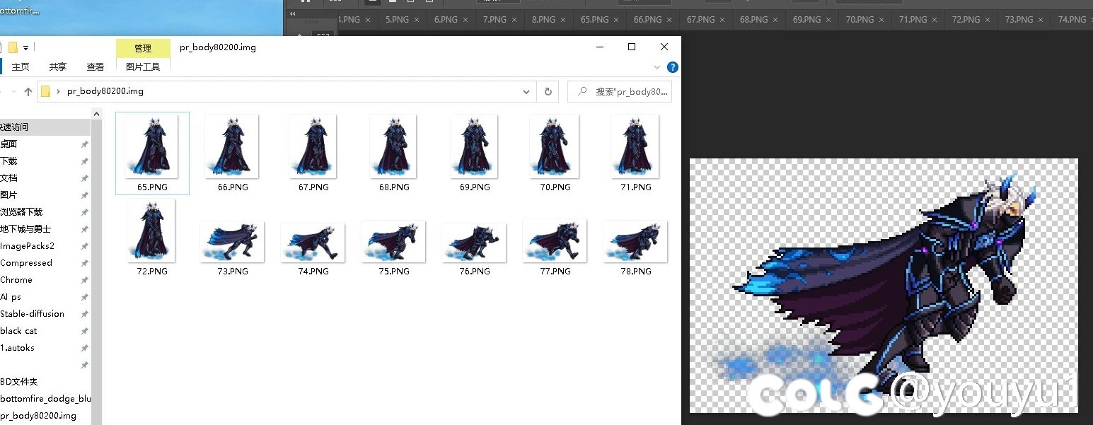Switch to the 72.PNG Photoshop document tab
This screenshot has height=425, width=1093.
click(966, 20)
